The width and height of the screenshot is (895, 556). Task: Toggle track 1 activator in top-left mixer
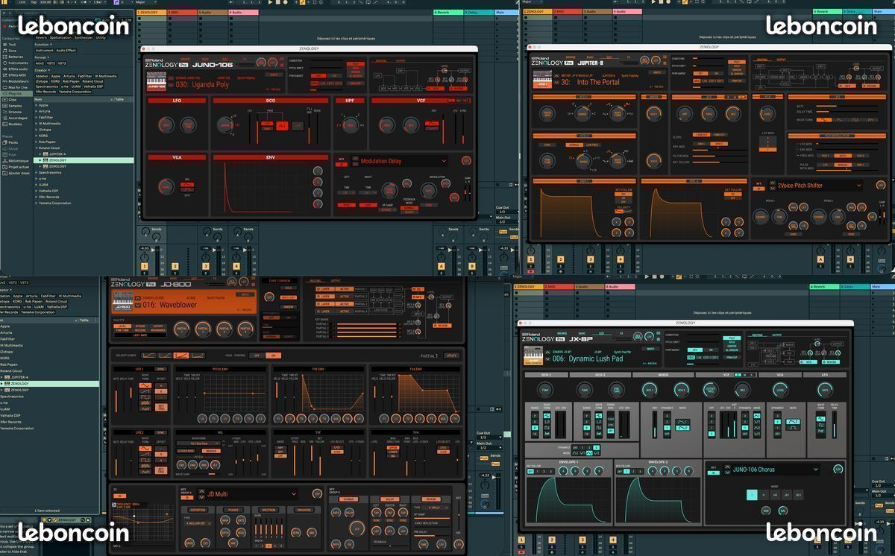tap(145, 266)
